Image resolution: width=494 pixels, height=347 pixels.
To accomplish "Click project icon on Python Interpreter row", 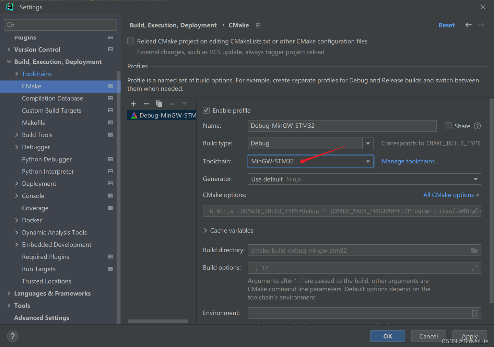I will 110,171.
